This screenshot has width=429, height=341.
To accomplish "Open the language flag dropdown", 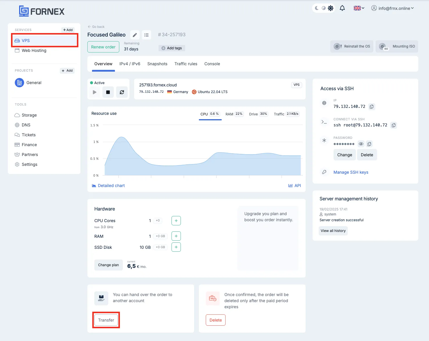I will pyautogui.click(x=359, y=8).
